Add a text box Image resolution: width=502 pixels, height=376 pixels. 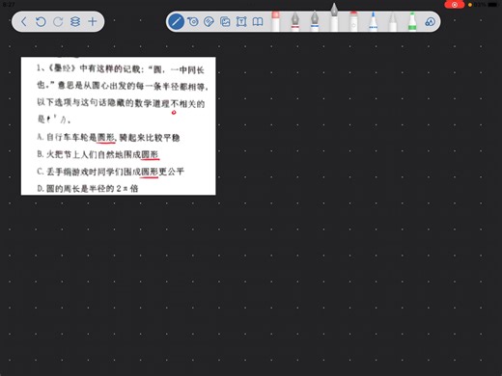(x=241, y=21)
